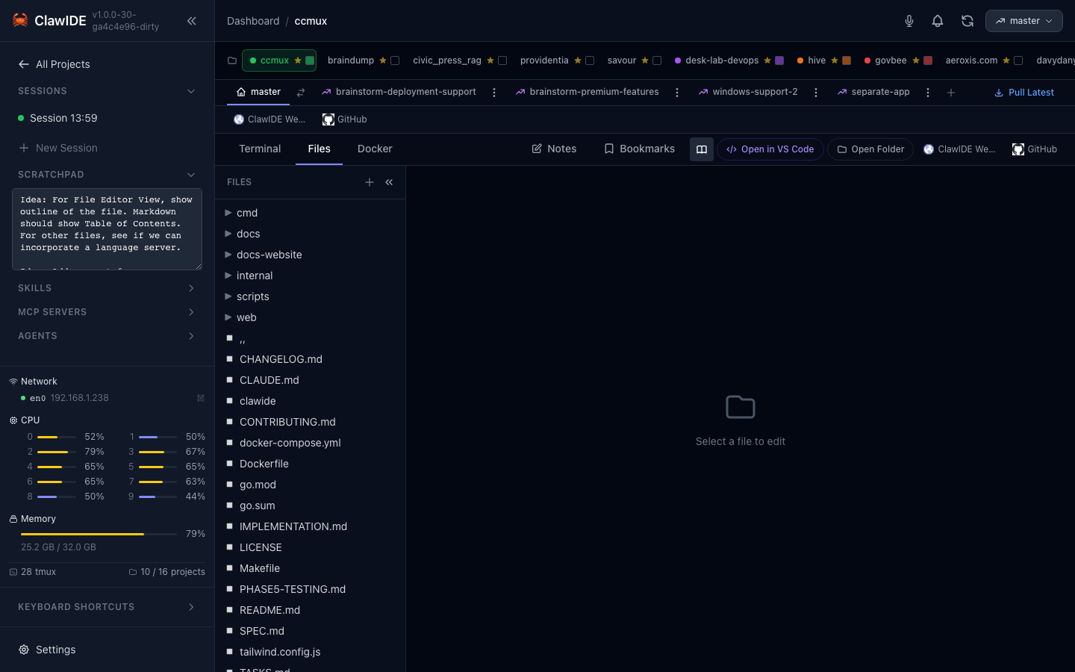Click the split-view icon beside Bookmarks

[701, 149]
